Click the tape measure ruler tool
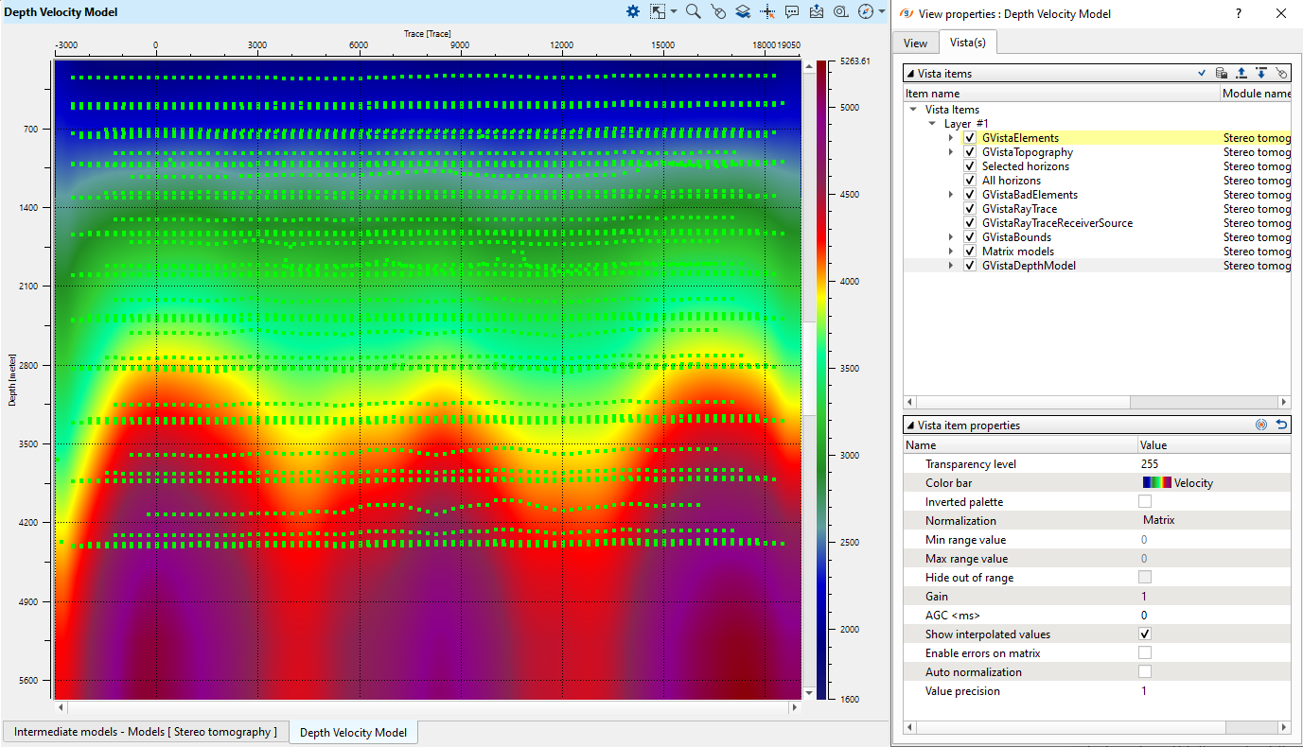The width and height of the screenshot is (1303, 747). pos(840,12)
